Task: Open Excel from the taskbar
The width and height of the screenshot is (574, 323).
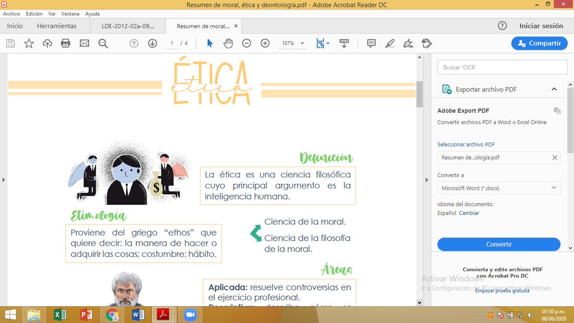Action: (x=60, y=314)
